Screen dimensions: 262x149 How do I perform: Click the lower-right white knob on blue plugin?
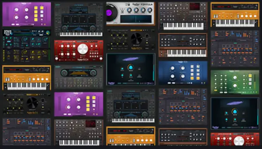pyautogui.click(x=183, y=76)
